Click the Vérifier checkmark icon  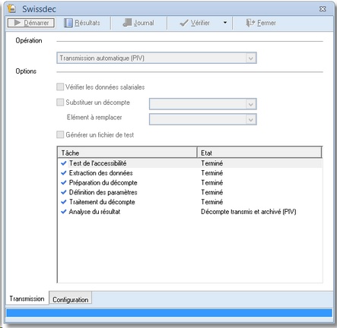pyautogui.click(x=184, y=23)
